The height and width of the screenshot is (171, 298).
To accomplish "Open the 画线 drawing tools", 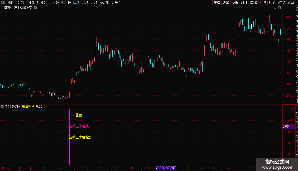I will (x=253, y=2).
